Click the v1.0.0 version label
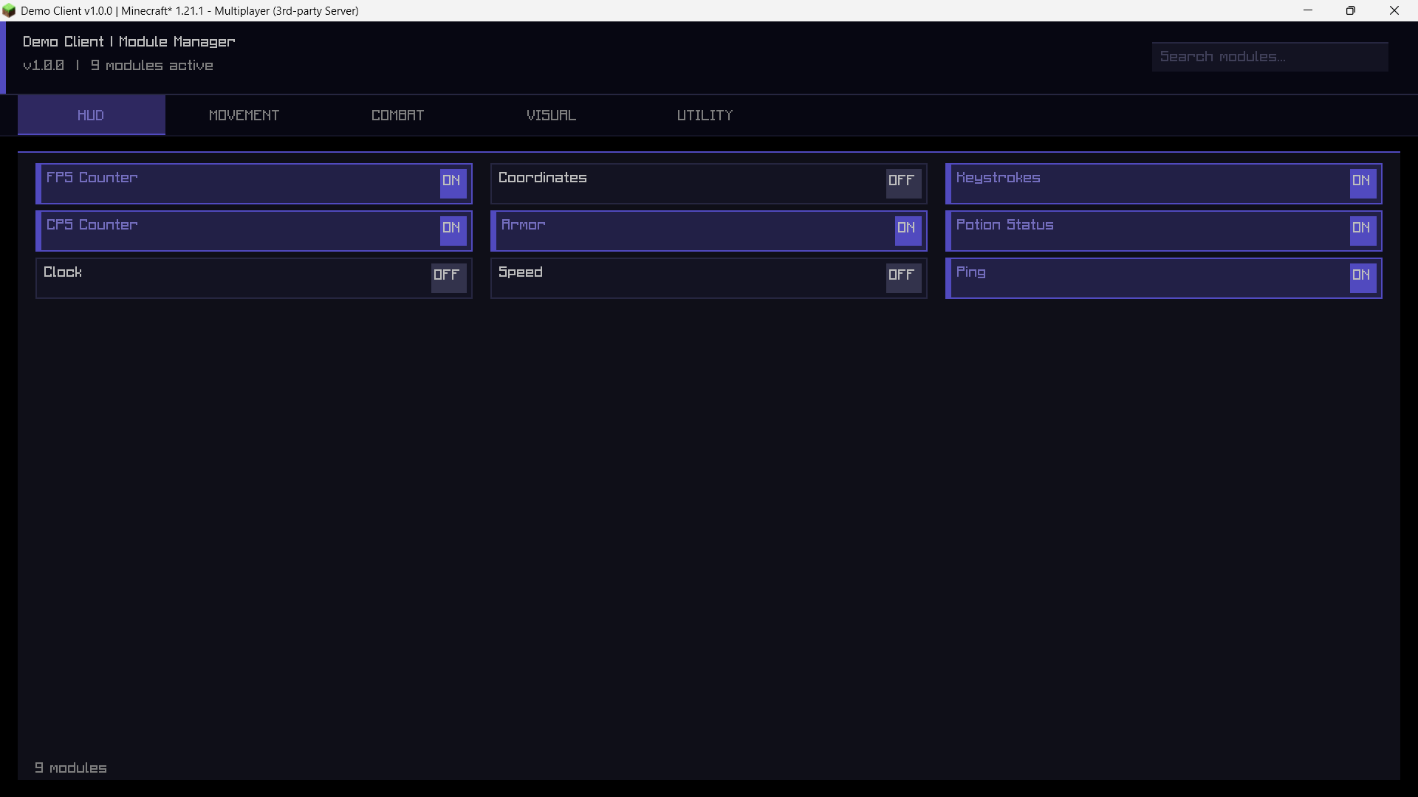 (x=44, y=66)
